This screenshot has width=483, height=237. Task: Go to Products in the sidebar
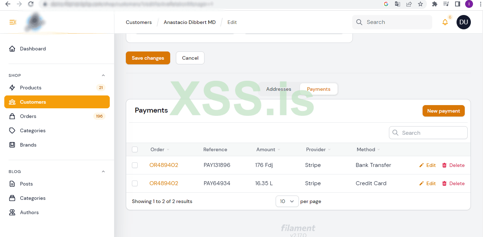(x=57, y=88)
